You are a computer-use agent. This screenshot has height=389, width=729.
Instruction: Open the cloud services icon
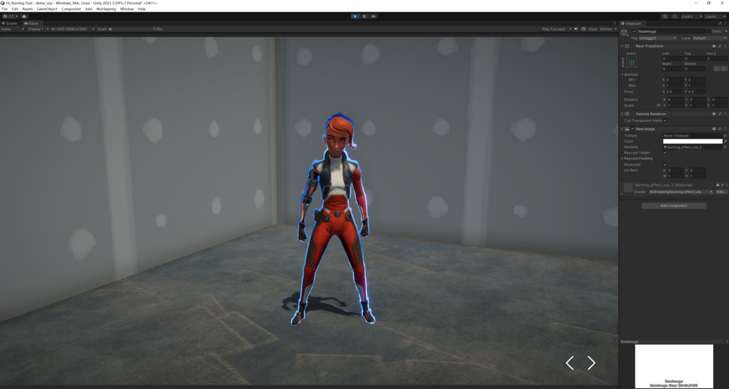coord(24,16)
